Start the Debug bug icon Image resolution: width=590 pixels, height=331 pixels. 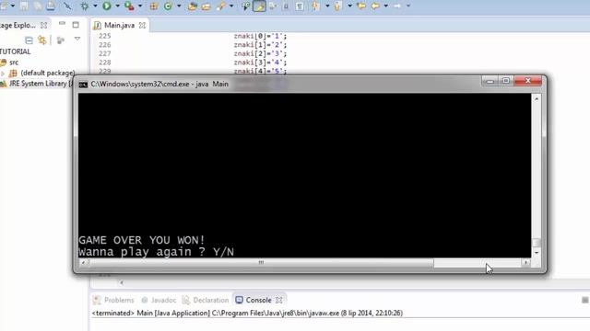coord(85,6)
